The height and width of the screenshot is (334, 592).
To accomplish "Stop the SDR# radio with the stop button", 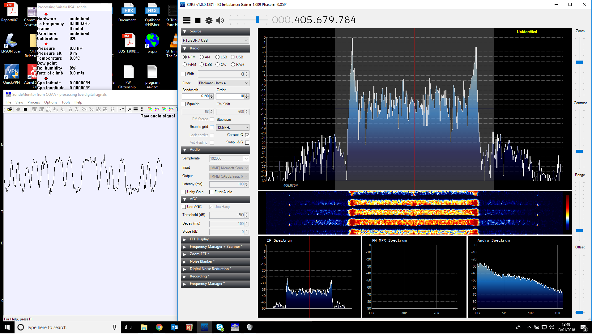I will [198, 20].
